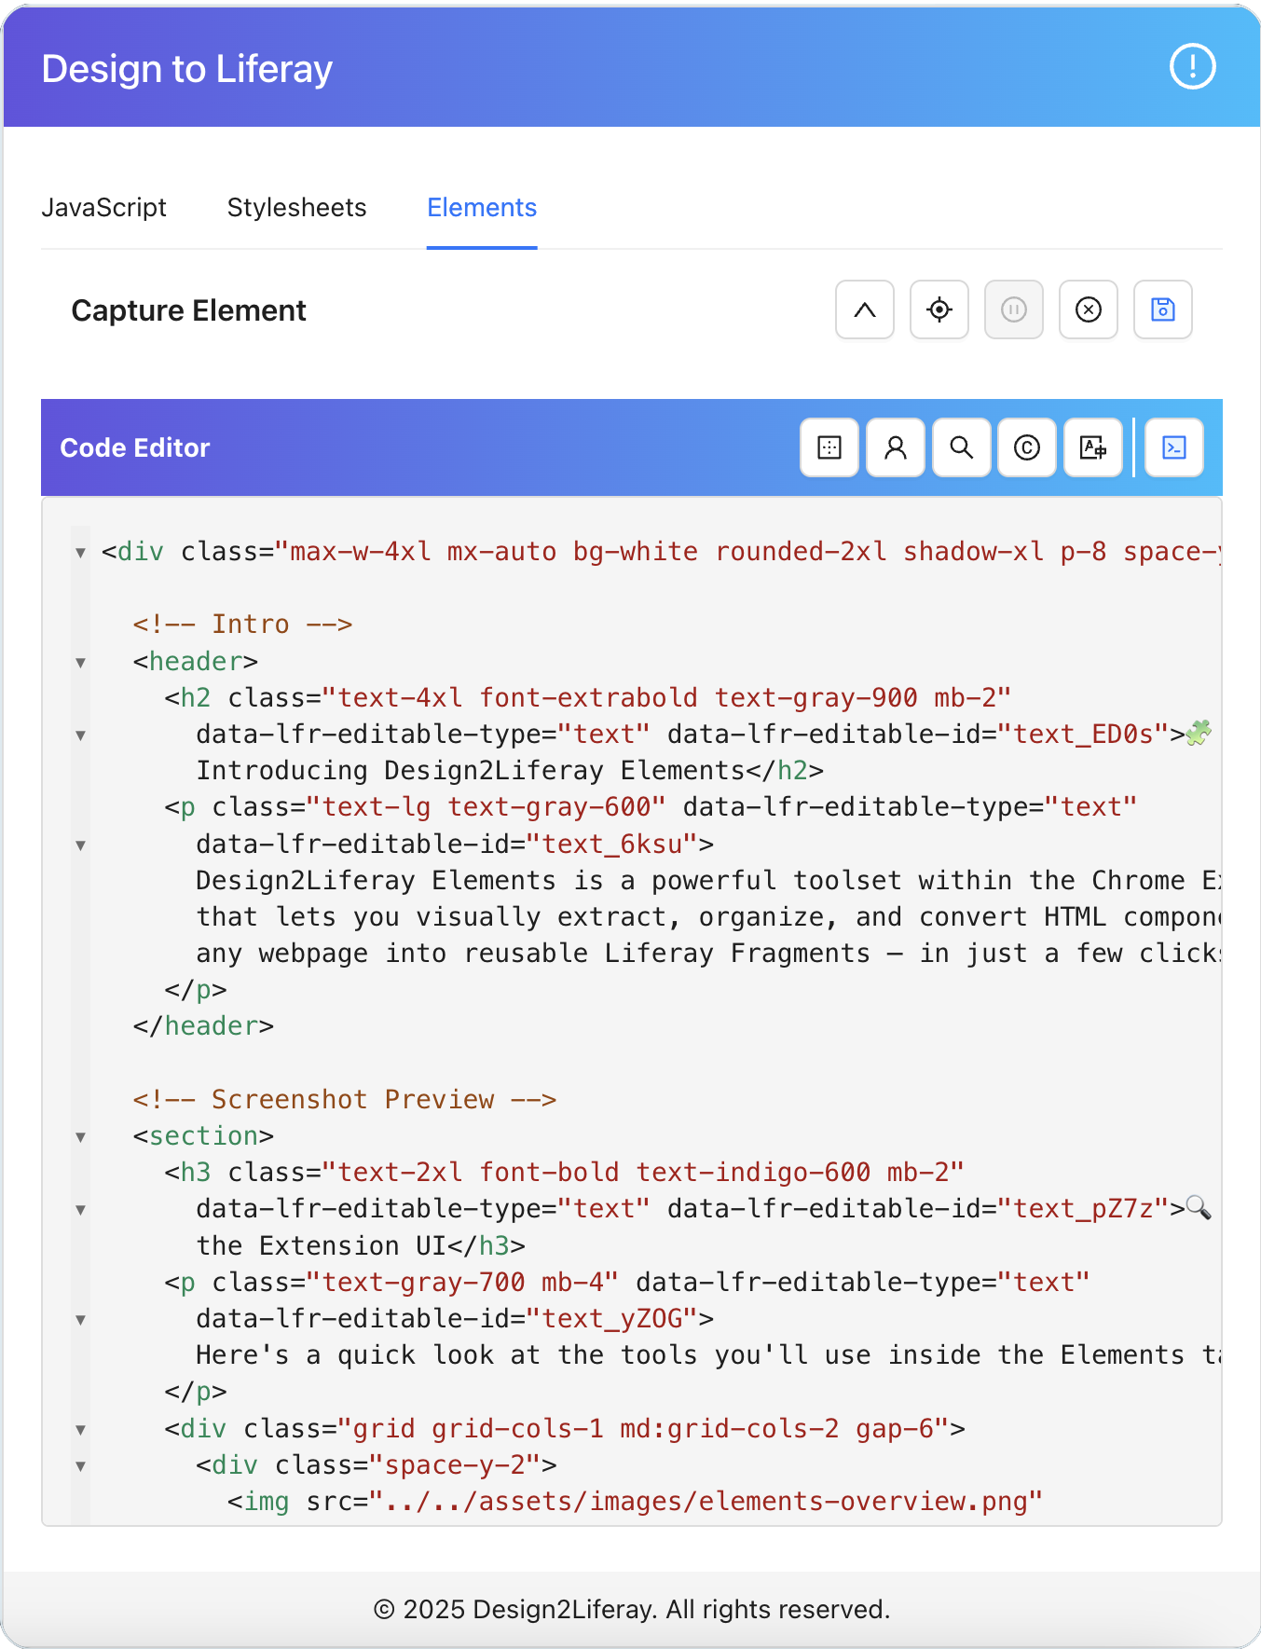
Task: Open search with magnifier icon in Code Editor
Action: coord(962,447)
